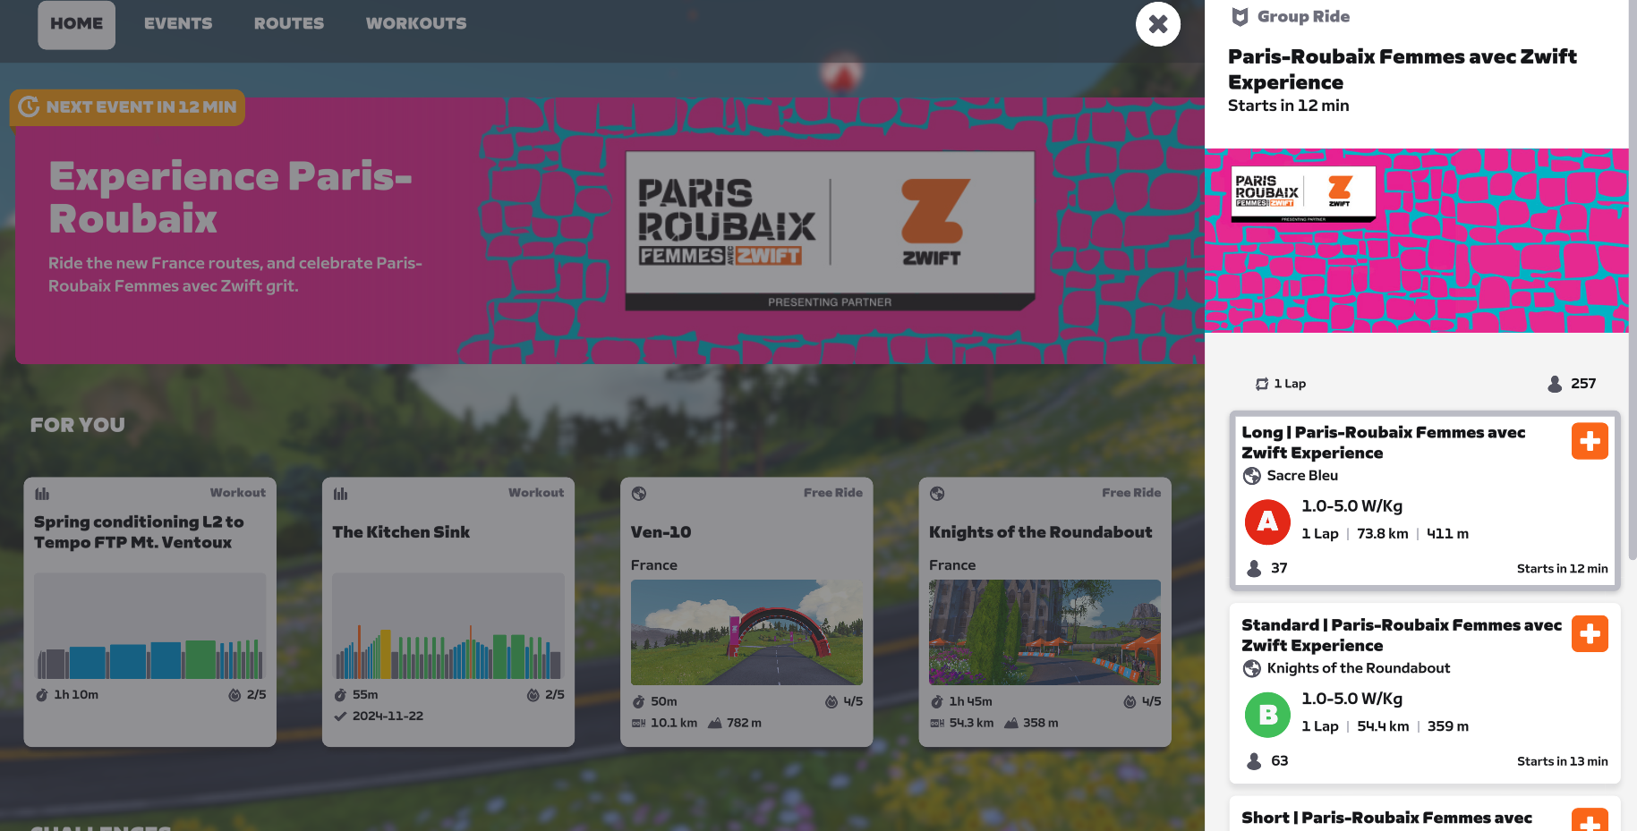1637x831 pixels.
Task: Open the Ven-10 route thumbnail
Action: coord(746,632)
